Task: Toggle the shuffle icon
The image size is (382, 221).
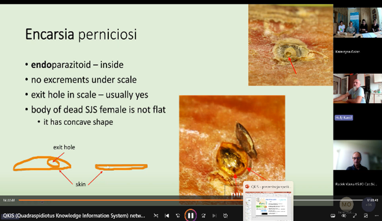Action: click(156, 216)
